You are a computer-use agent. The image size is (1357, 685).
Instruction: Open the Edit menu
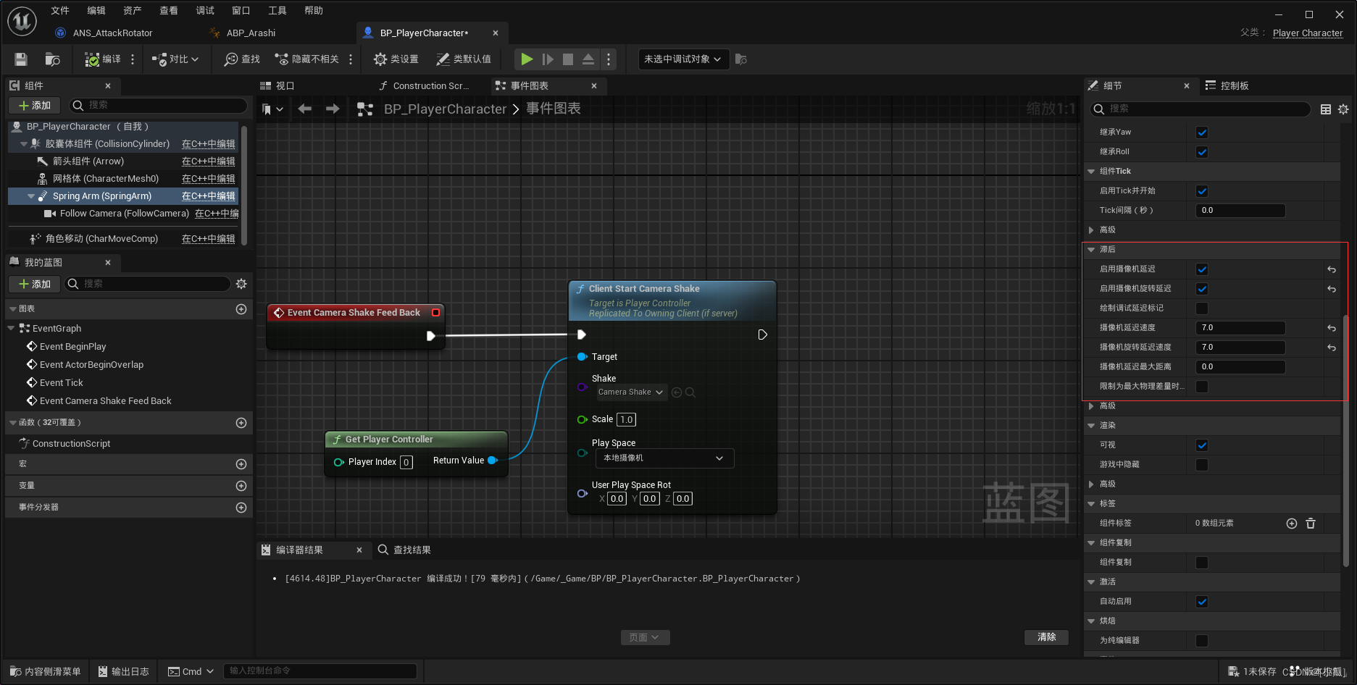(x=96, y=11)
